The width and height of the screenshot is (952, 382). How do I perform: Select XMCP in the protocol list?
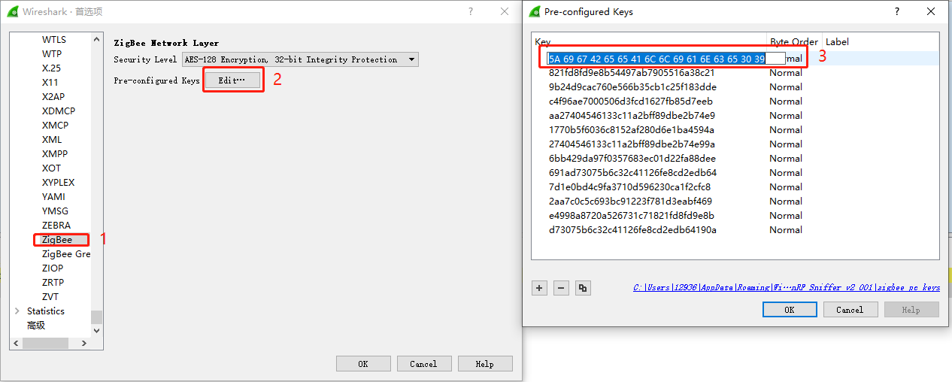[x=55, y=125]
